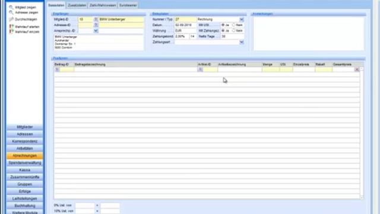The height and width of the screenshot is (214, 380).
Task: Click the Mitglied-ID field showing 18
Action: [x=85, y=19]
